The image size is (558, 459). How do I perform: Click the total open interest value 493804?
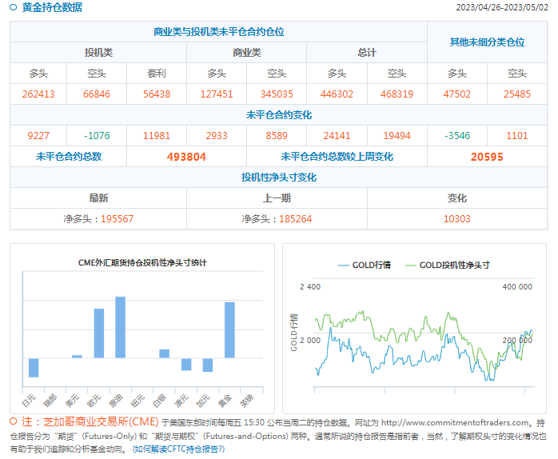pos(186,157)
